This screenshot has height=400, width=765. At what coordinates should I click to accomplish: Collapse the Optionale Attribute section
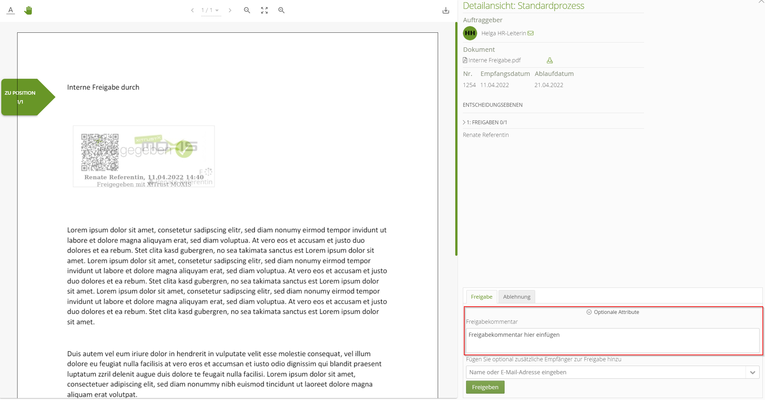point(613,312)
